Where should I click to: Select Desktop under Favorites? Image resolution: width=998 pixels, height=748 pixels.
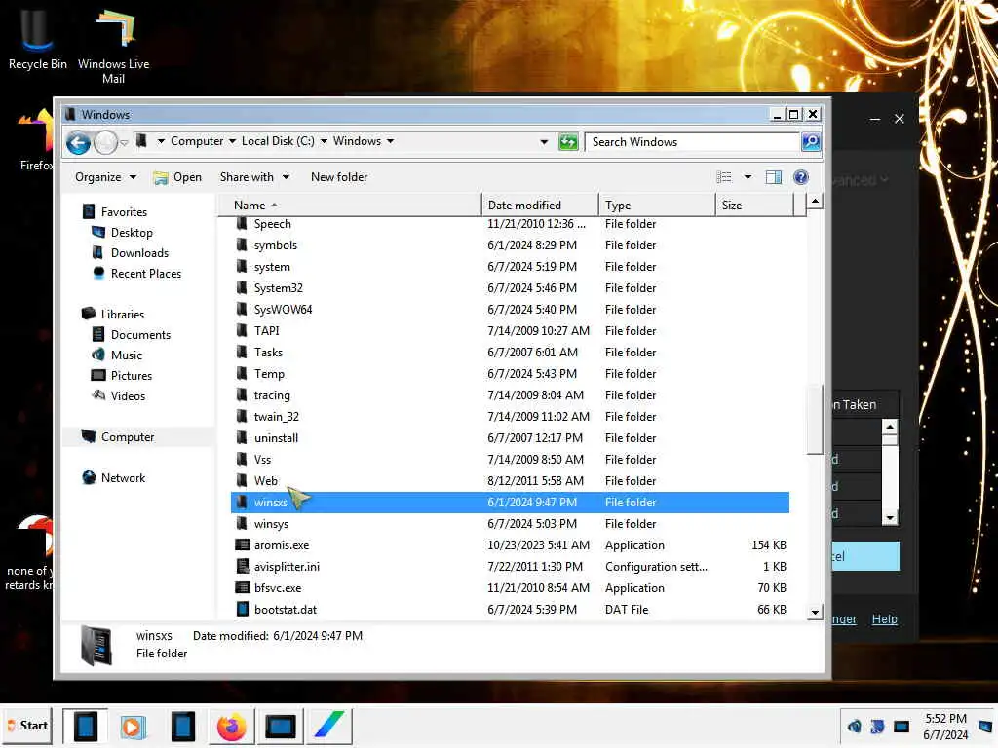[132, 233]
